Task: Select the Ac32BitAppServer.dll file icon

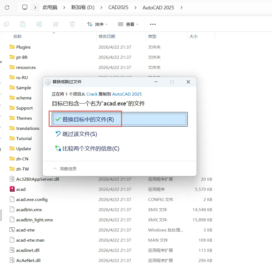Action: [x=12, y=179]
